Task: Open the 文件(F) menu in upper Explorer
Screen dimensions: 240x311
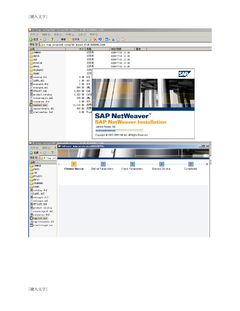Action: coord(34,34)
